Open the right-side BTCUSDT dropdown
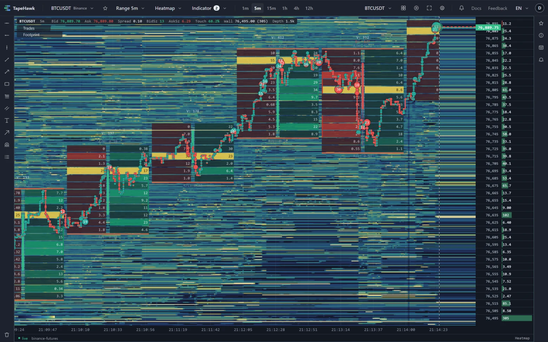 tap(378, 8)
